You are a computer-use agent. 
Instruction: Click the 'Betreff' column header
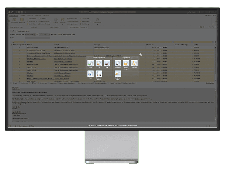57,45
